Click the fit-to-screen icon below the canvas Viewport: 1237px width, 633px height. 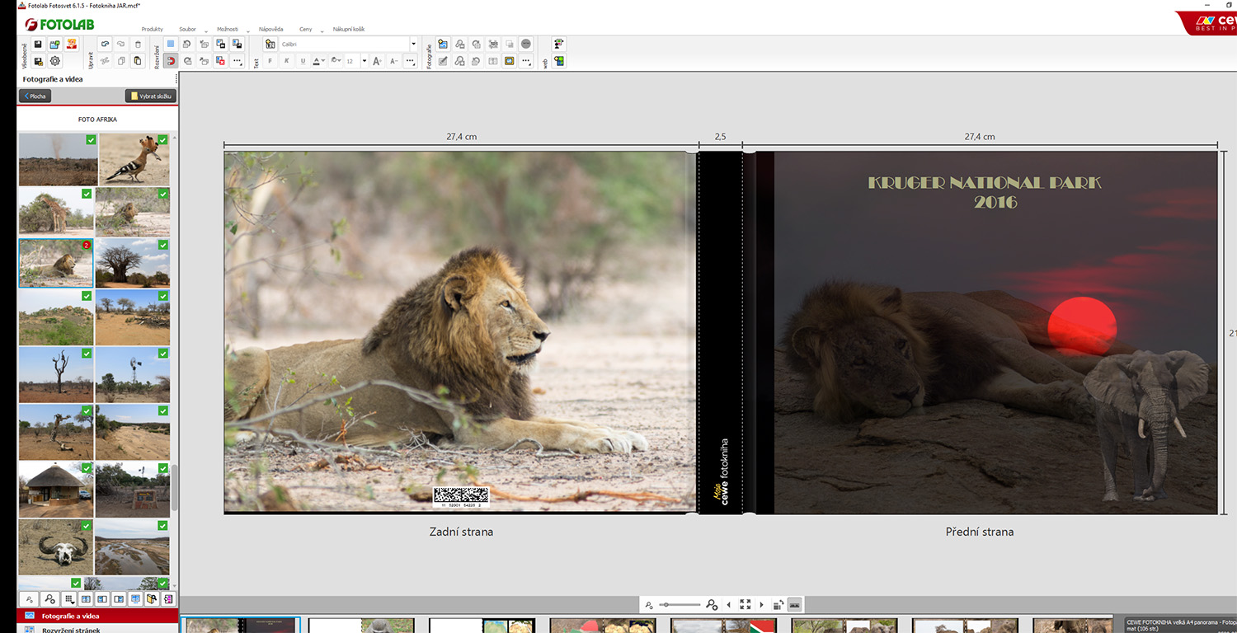coord(745,605)
